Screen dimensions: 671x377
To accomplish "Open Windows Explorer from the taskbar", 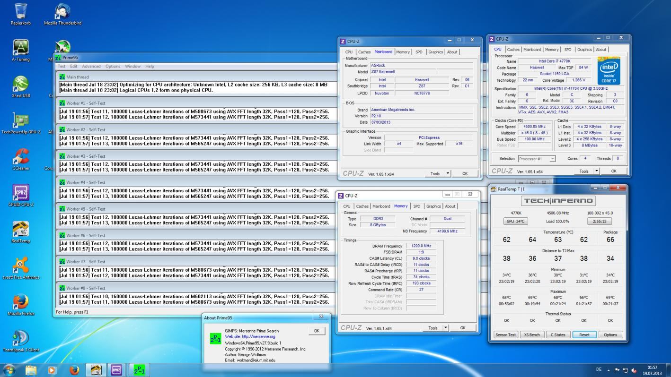I will click(31, 370).
